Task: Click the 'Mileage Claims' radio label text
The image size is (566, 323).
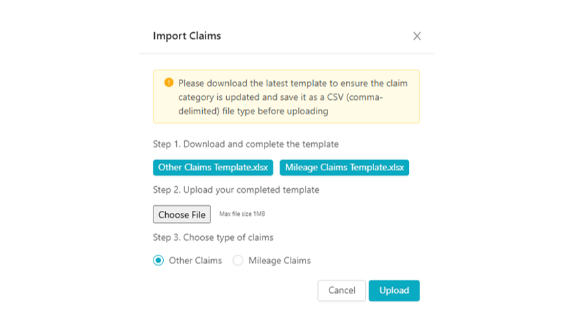Action: [280, 261]
